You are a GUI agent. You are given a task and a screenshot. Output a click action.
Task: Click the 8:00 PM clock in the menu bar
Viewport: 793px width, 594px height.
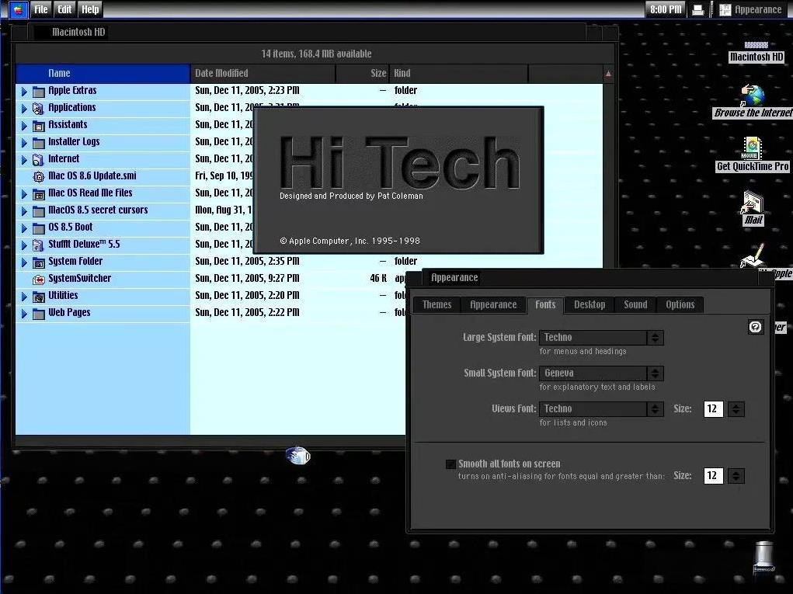click(665, 9)
